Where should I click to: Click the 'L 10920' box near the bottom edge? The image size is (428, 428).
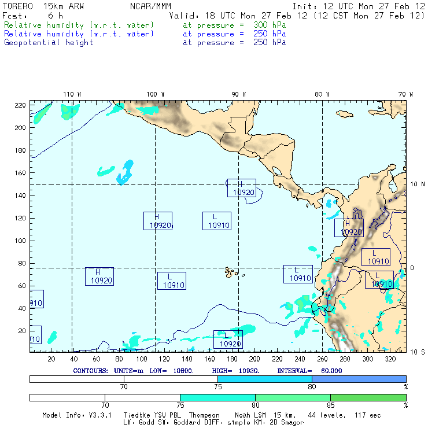tap(228, 340)
